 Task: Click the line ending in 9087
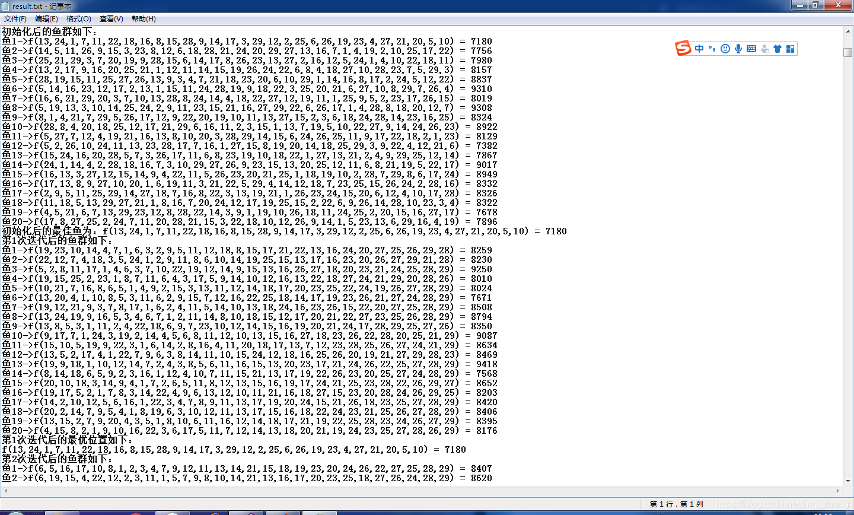click(250, 336)
